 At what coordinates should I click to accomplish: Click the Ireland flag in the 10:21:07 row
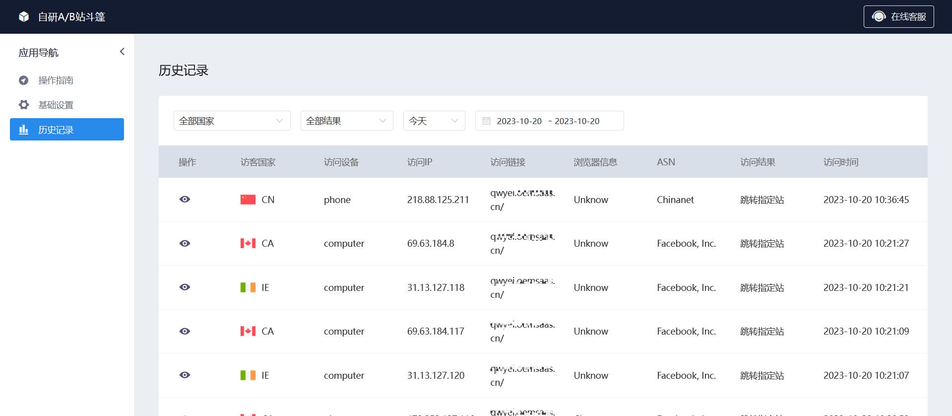point(248,375)
